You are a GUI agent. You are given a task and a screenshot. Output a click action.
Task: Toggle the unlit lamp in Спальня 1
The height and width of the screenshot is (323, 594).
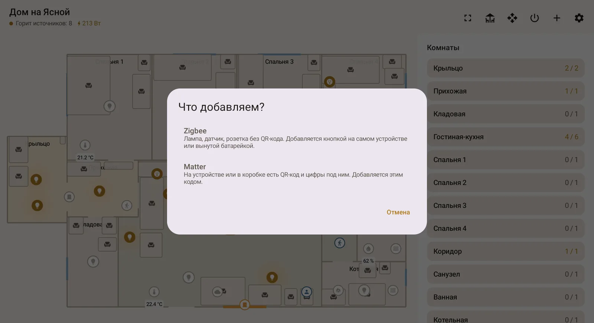[x=110, y=106]
